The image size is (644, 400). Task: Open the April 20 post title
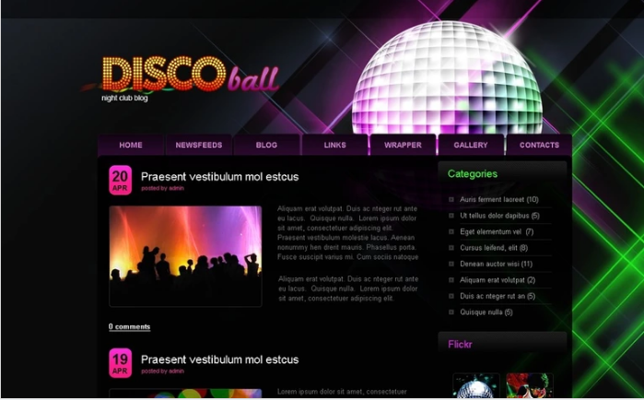tap(219, 177)
